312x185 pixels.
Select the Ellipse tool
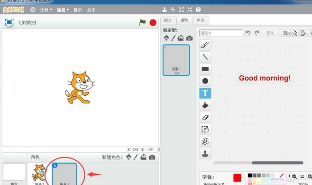click(x=205, y=81)
